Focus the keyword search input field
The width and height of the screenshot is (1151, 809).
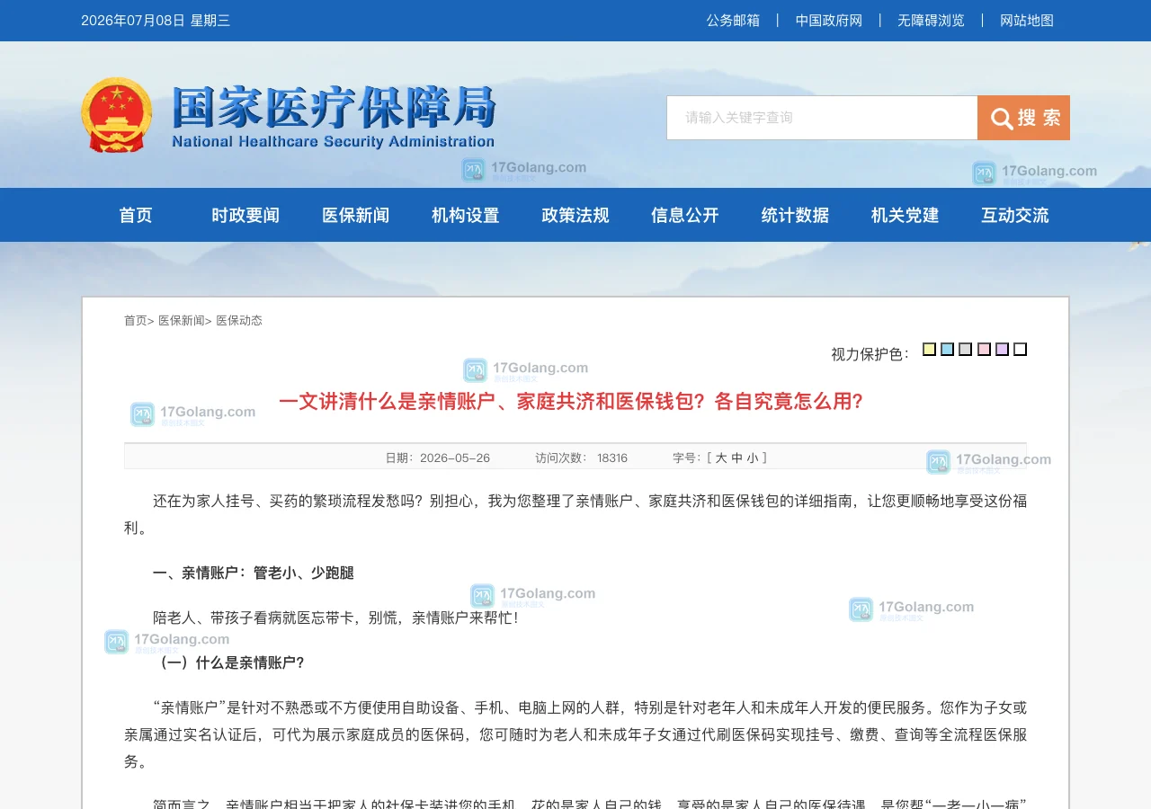pos(822,118)
